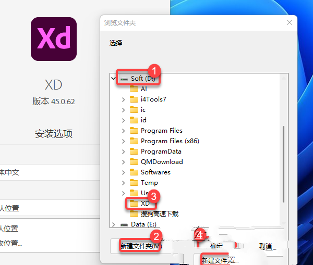This screenshot has width=313, height=265.
Task: Click the ic folder icon
Action: tap(134, 109)
